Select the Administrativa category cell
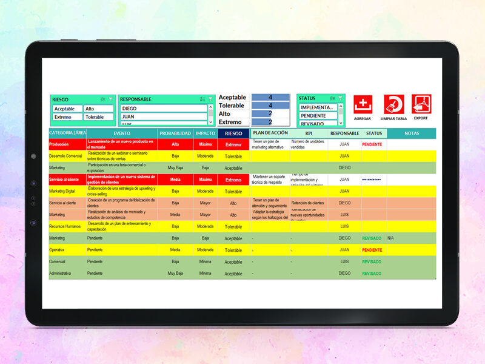 click(67, 274)
